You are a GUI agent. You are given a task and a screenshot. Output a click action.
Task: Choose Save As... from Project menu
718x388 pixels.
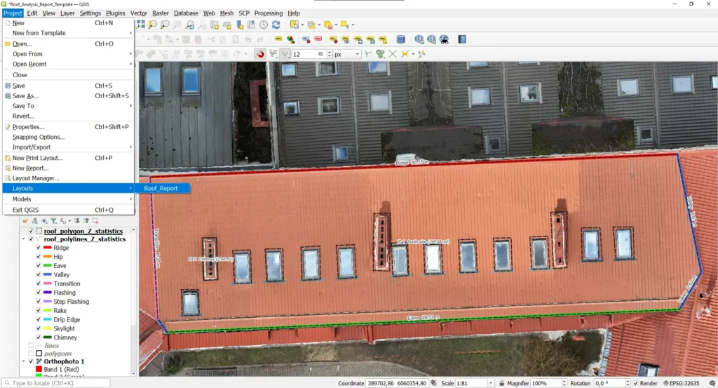[68, 95]
